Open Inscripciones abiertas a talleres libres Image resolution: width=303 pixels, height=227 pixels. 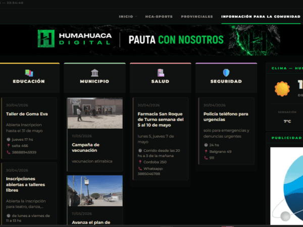point(25,184)
